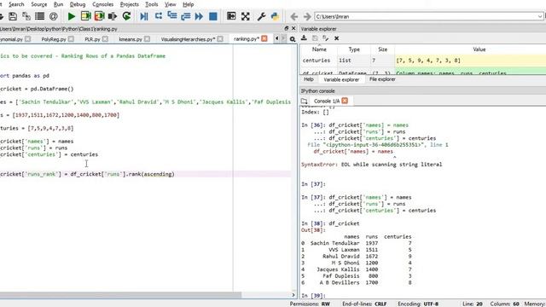Click the Save all files icon
Image resolution: width=546 pixels, height=307 pixels.
tap(26, 16)
